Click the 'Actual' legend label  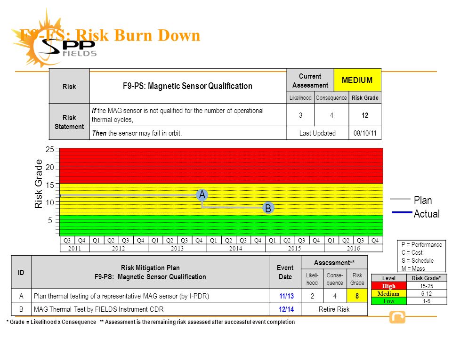click(427, 214)
